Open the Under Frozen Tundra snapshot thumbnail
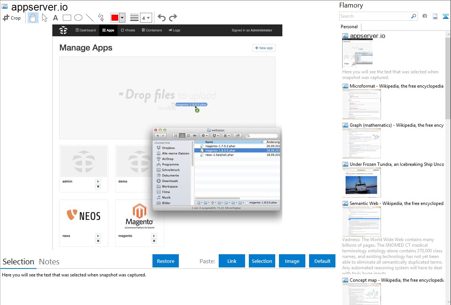The width and height of the screenshot is (451, 305). pyautogui.click(x=361, y=182)
